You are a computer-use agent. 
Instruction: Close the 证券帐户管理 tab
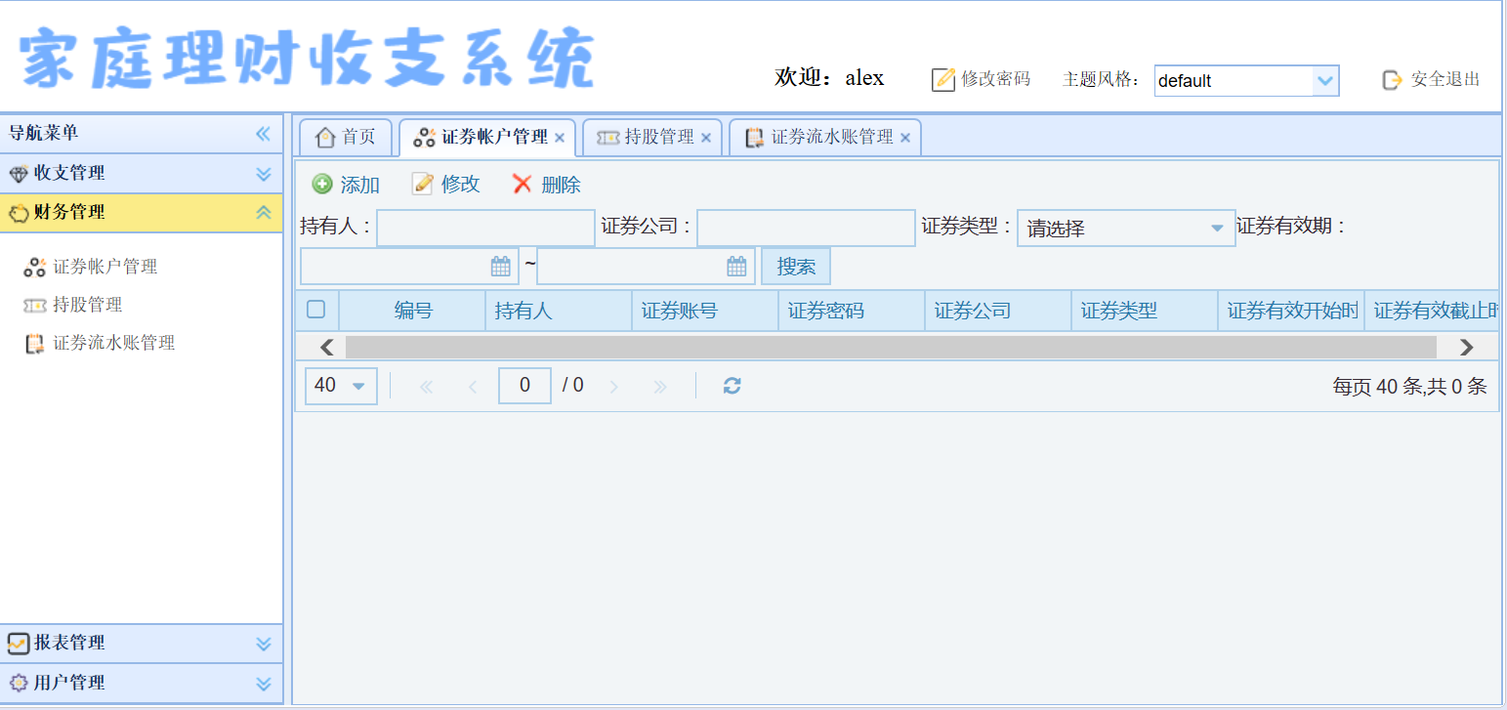560,138
